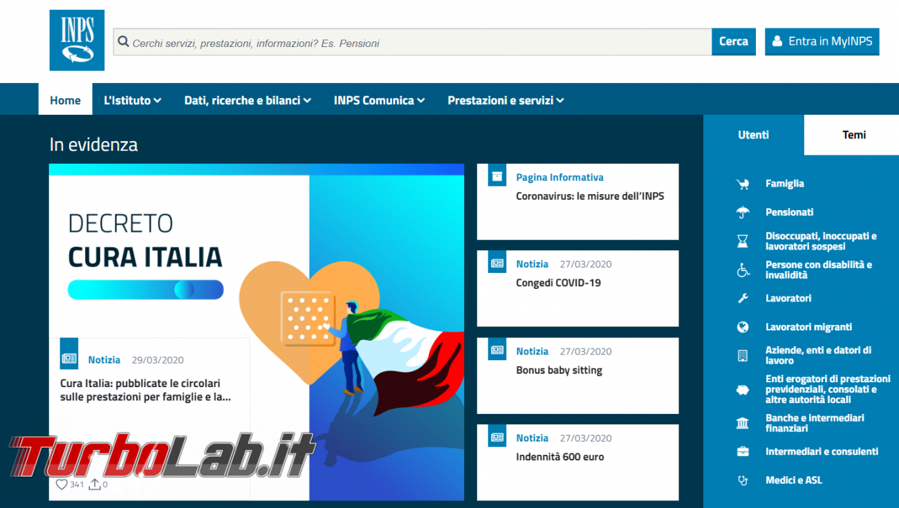Expand Dati, ricerche e bilanci menu

[248, 100]
